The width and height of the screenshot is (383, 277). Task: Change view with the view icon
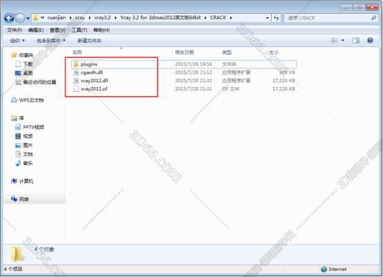tap(334, 41)
